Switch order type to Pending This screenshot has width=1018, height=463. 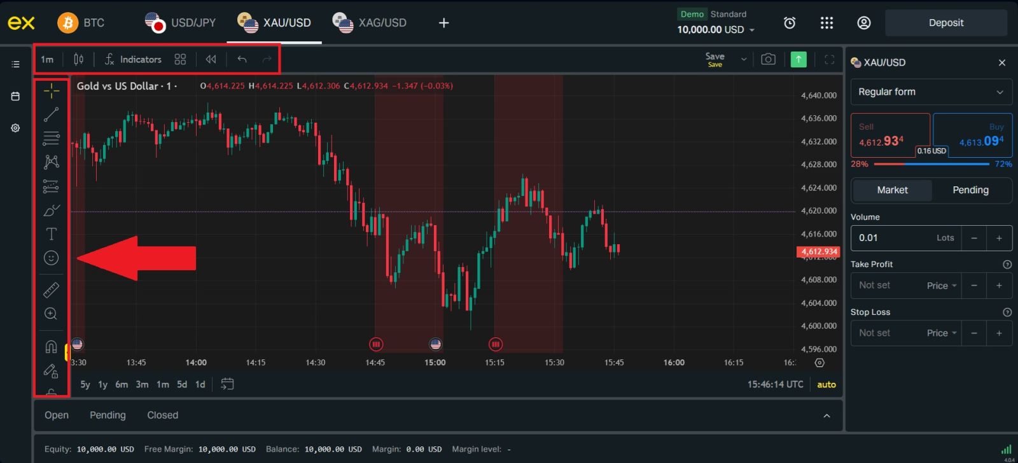coord(970,190)
